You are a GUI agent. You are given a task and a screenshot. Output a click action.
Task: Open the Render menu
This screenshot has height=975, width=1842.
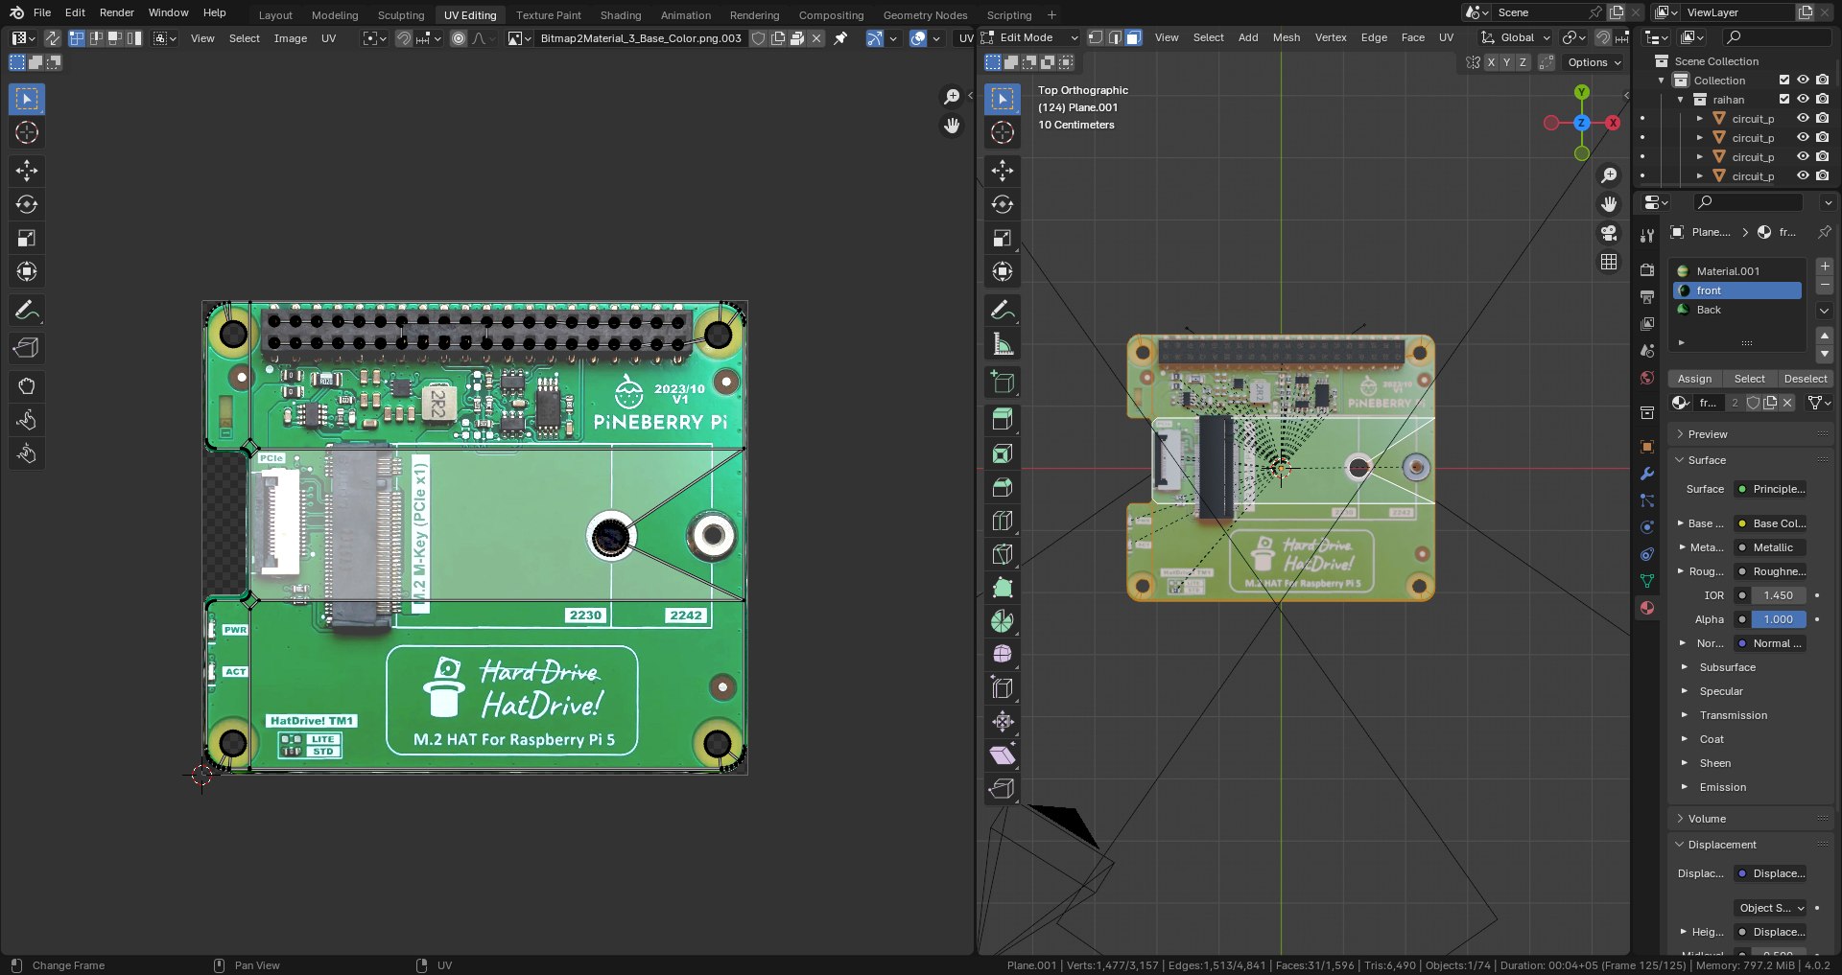[x=117, y=12]
